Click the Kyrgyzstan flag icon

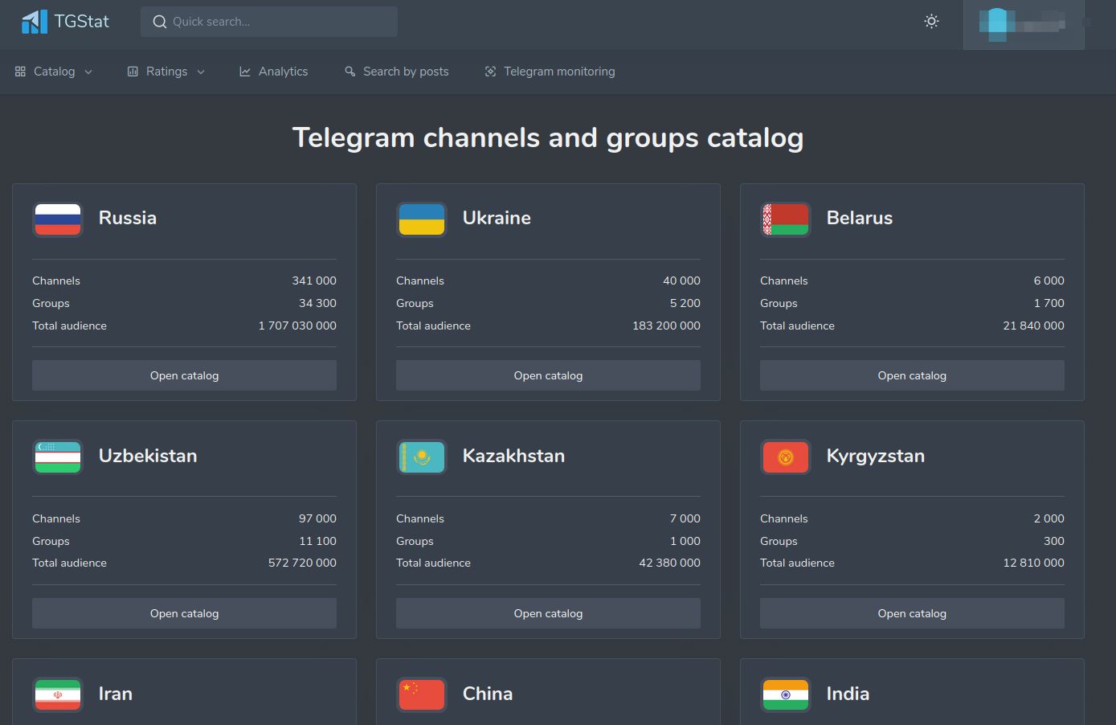tap(786, 457)
